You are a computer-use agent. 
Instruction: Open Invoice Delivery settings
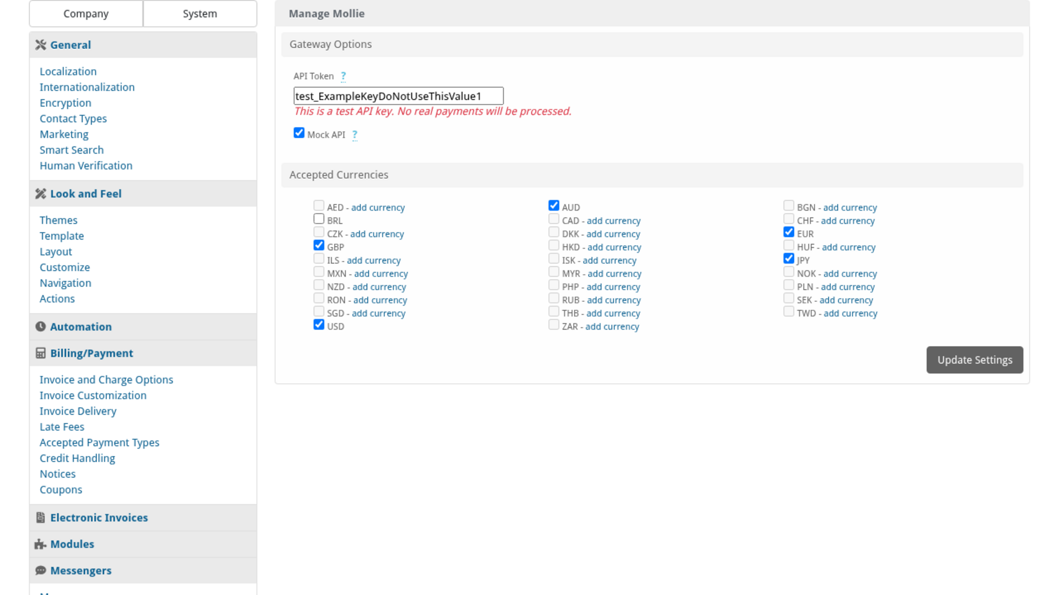tap(78, 412)
